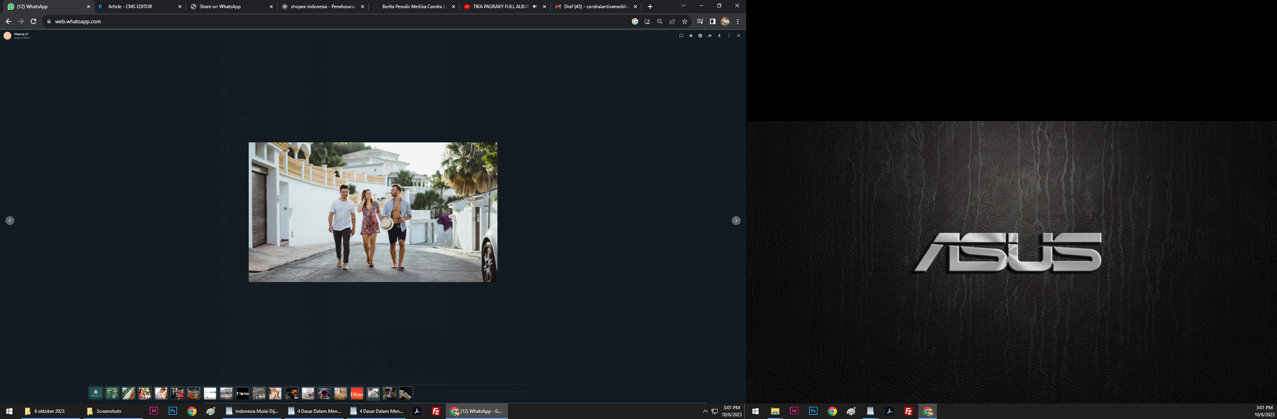Screen dimensions: 1277x419
Task: Open the Screenshots folder from the taskbar
Action: click(113, 411)
